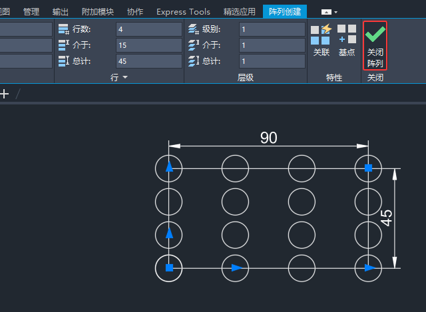The height and width of the screenshot is (312, 426).
Task: Click the Close Array green checkmark button
Action: click(375, 36)
